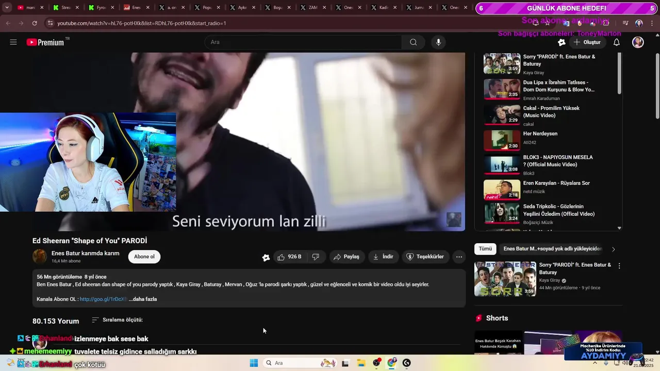Reload the page in the browser
660x371 pixels.
click(x=35, y=23)
